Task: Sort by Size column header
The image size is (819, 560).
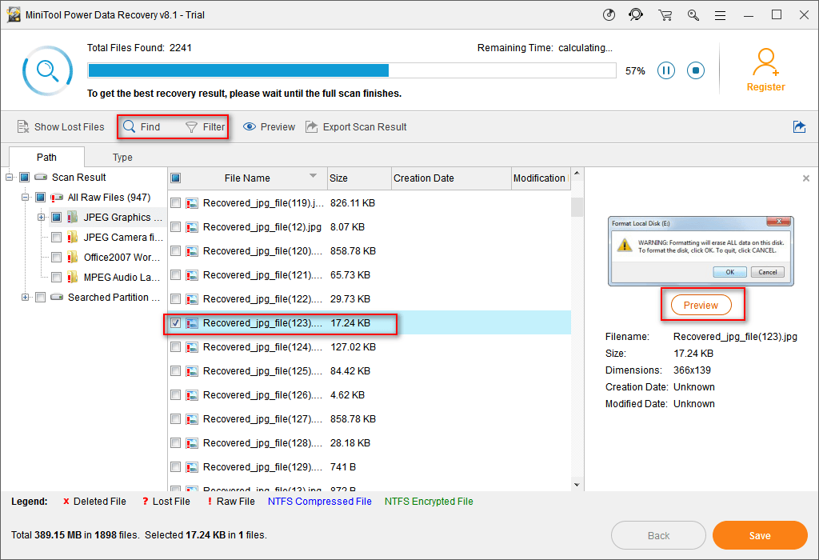Action: point(359,178)
